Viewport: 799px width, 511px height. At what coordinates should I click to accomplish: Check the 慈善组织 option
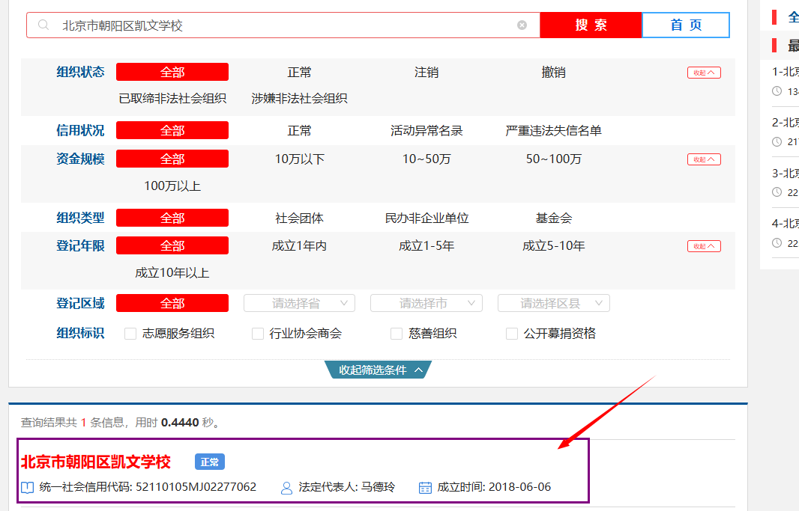pyautogui.click(x=397, y=334)
